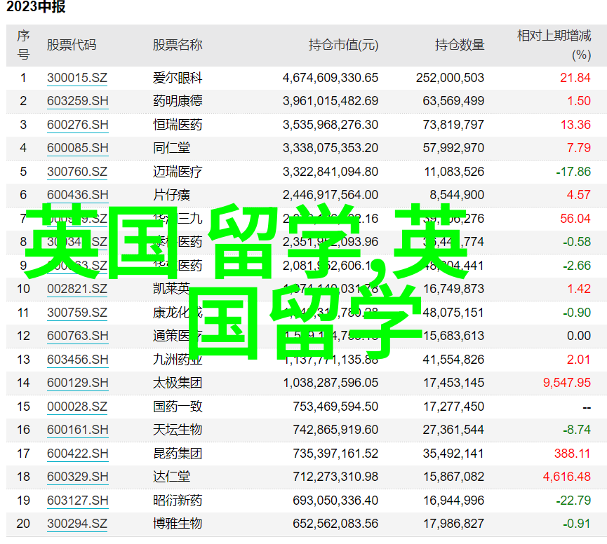Open stock code link 300294.SZ
The height and width of the screenshot is (544, 607).
pyautogui.click(x=77, y=524)
